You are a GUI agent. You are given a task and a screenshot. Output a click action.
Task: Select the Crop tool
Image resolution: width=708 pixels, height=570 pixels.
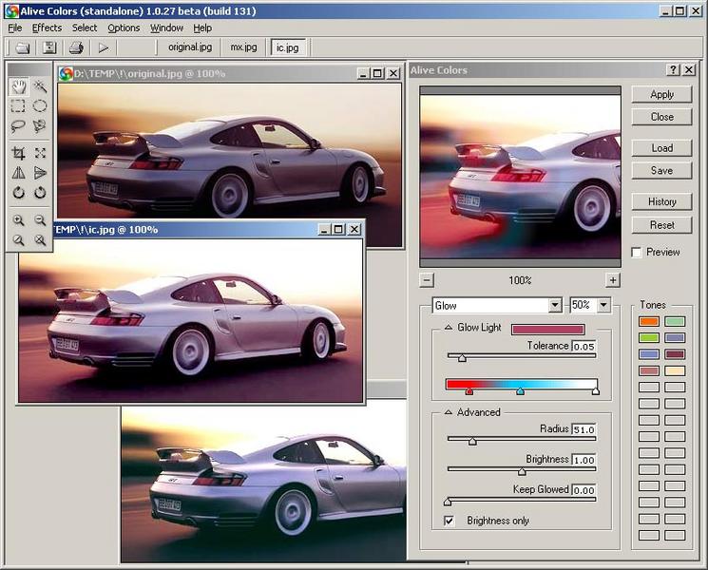coord(18,154)
